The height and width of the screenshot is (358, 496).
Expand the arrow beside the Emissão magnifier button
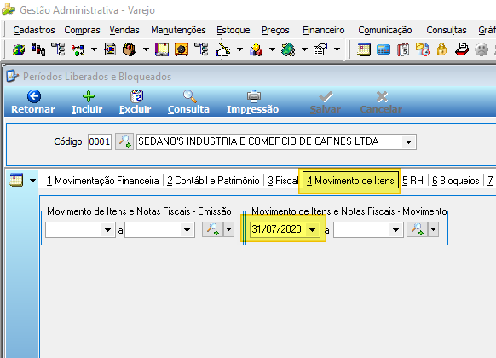[228, 229]
